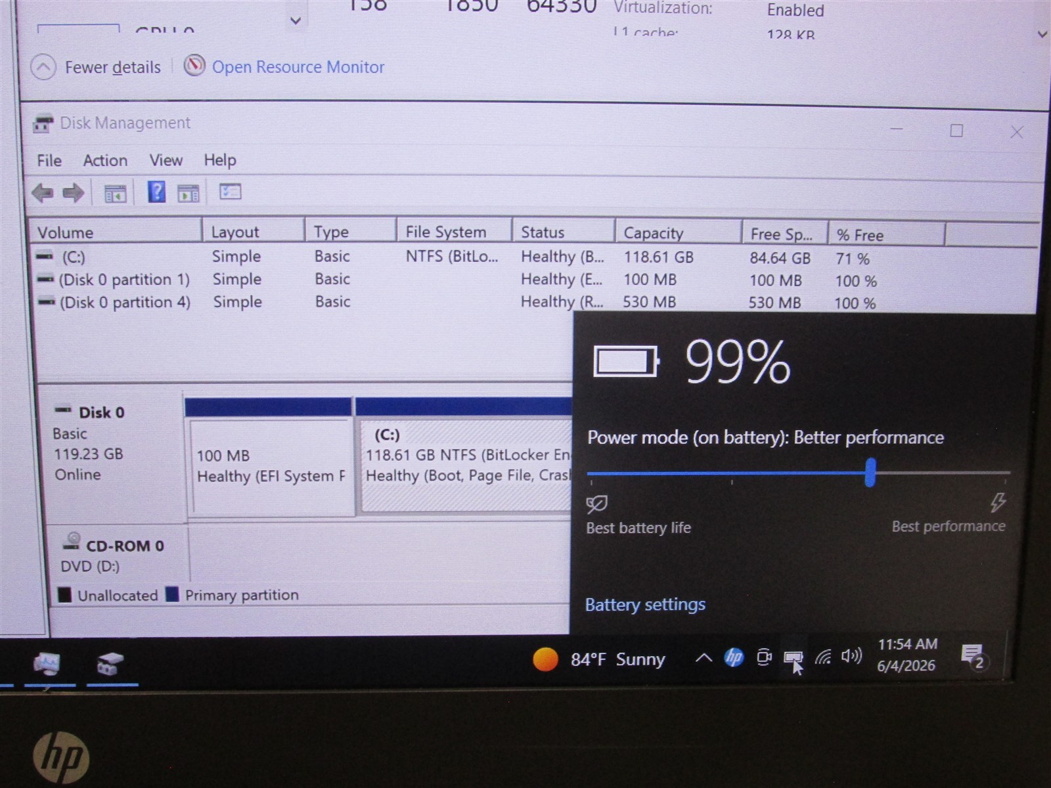This screenshot has width=1051, height=788.
Task: Click the HP tray icon
Action: coord(734,657)
